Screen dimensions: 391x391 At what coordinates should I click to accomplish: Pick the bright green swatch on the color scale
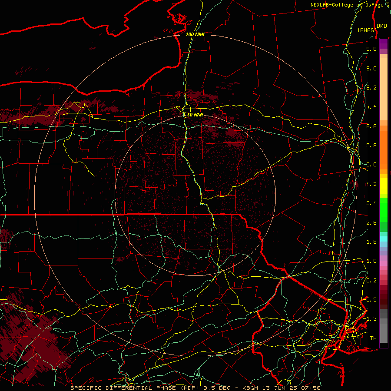tap(384, 209)
